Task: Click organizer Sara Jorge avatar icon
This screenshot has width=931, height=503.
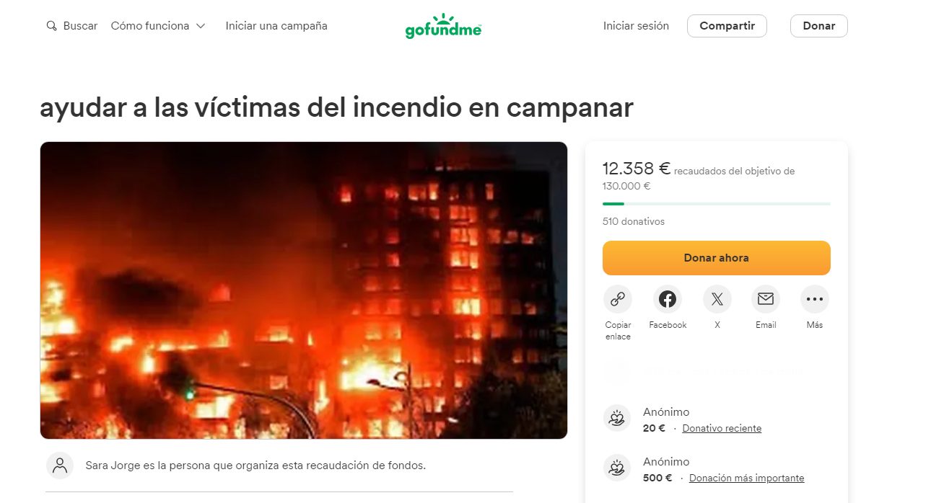Action: [60, 466]
